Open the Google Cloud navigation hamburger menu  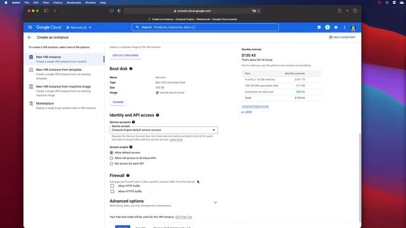click(x=30, y=27)
